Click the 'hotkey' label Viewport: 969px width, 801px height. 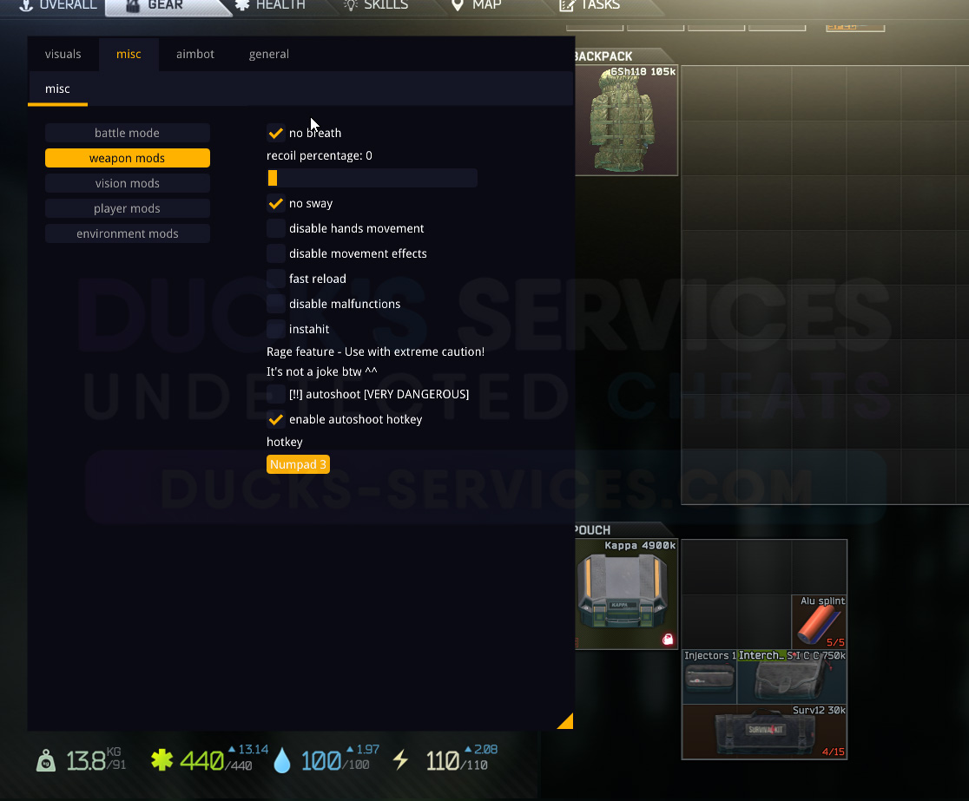(x=284, y=442)
